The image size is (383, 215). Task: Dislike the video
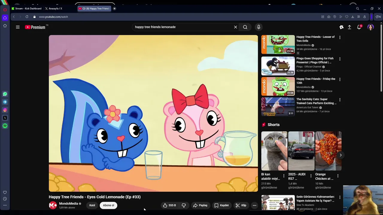[x=184, y=205]
